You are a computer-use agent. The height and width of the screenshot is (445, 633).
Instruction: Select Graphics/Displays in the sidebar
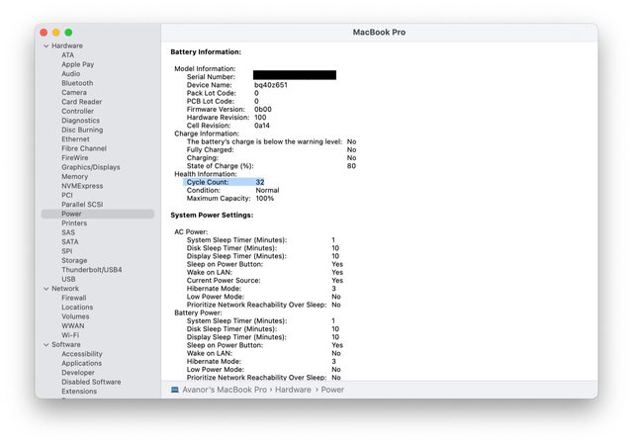[x=91, y=167]
